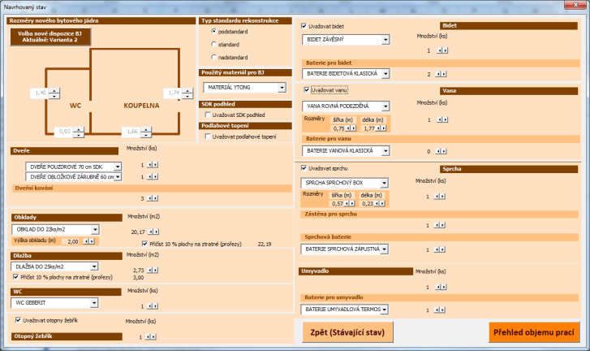Adjust Vana šířka 0,75 stepper
Screen dimensions: 590x351
(x=351, y=128)
